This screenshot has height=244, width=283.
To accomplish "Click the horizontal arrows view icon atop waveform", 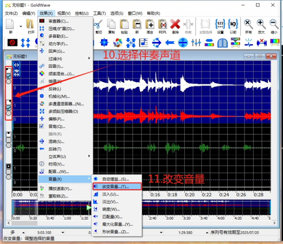I will coord(16,65).
